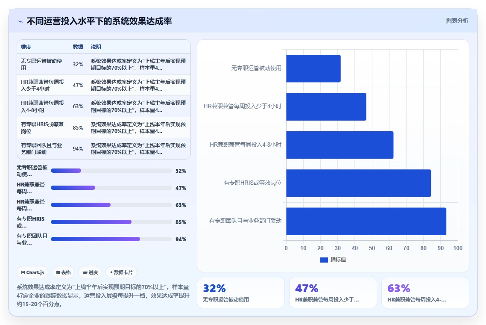Click the 85% progress bar
Screen dimensions: 486x325
pos(111,222)
